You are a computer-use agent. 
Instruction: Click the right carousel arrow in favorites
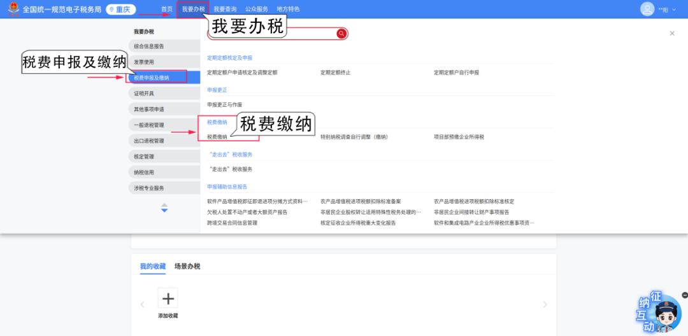coord(545,305)
